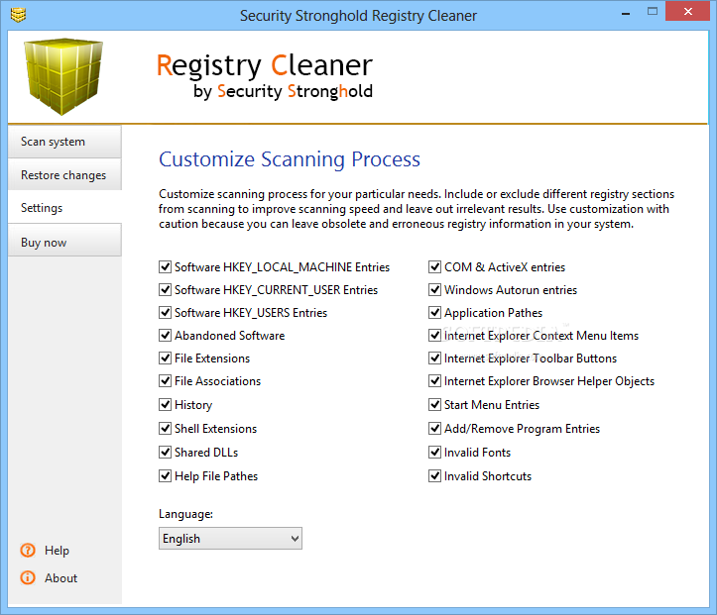Close the Registry Cleaner window
Image resolution: width=717 pixels, height=615 pixels.
687,12
